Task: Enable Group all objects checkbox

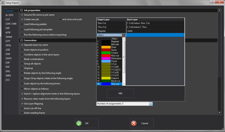Action: [22, 64]
